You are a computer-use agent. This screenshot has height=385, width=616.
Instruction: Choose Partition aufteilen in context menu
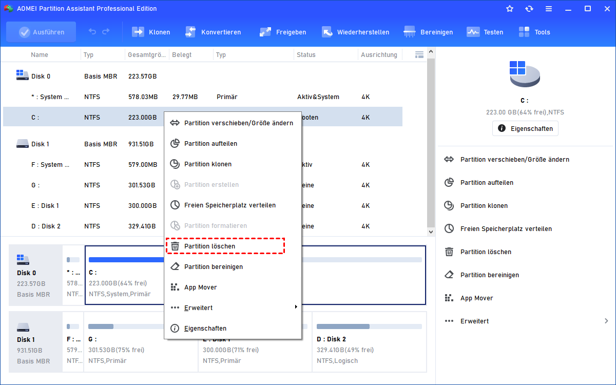(233, 144)
